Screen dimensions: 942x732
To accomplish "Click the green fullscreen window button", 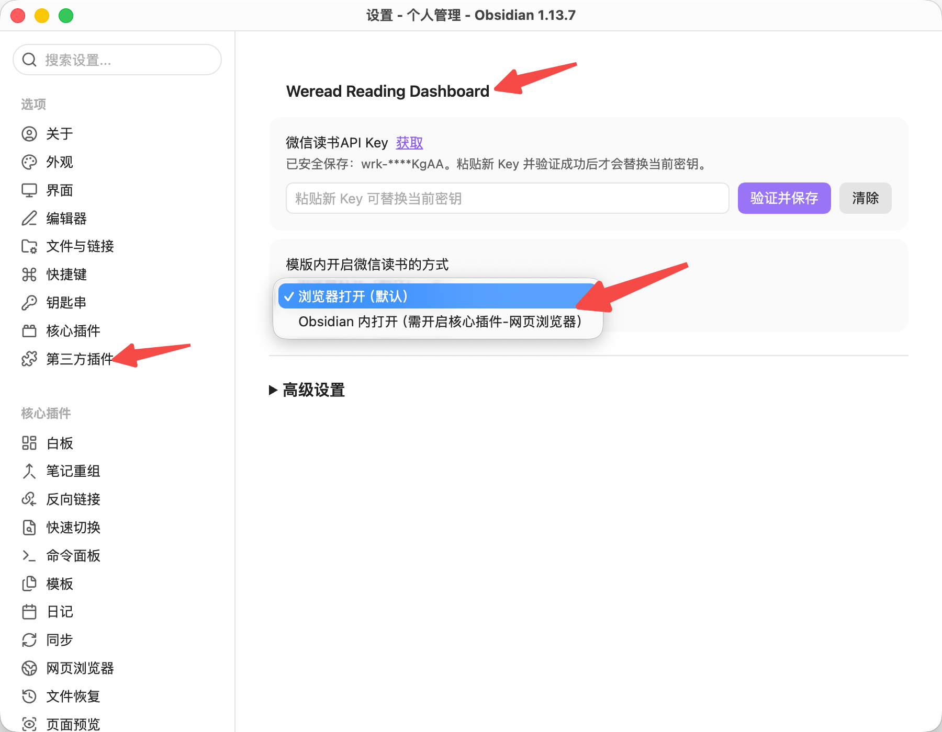I will click(66, 16).
